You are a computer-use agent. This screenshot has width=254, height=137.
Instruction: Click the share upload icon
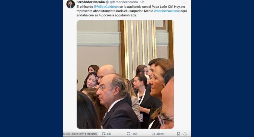pos(185,134)
